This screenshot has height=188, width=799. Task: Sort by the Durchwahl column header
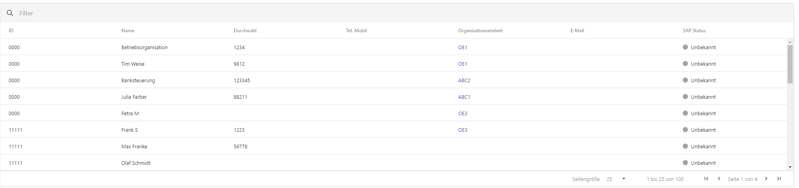[x=245, y=31]
